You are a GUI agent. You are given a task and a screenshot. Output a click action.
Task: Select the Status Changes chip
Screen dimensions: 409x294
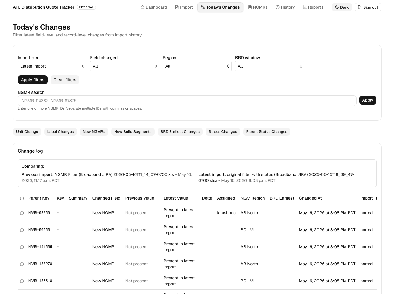coord(223,132)
